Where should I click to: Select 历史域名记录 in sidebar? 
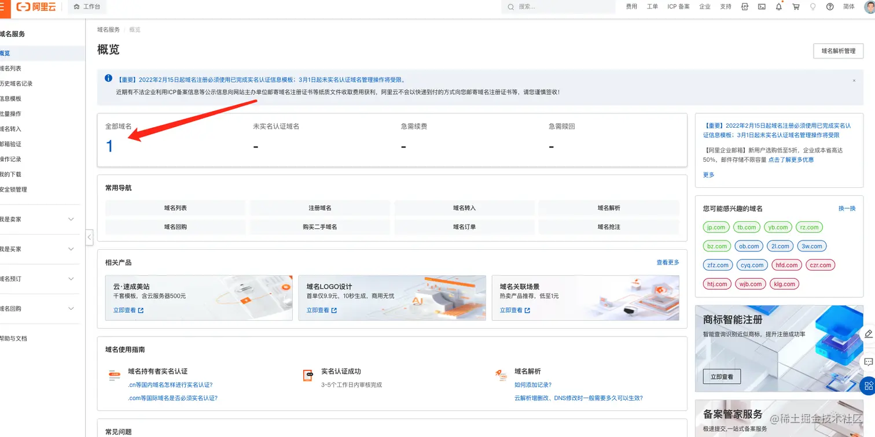(16, 83)
